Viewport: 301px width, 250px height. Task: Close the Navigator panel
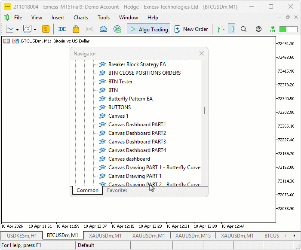(202, 53)
